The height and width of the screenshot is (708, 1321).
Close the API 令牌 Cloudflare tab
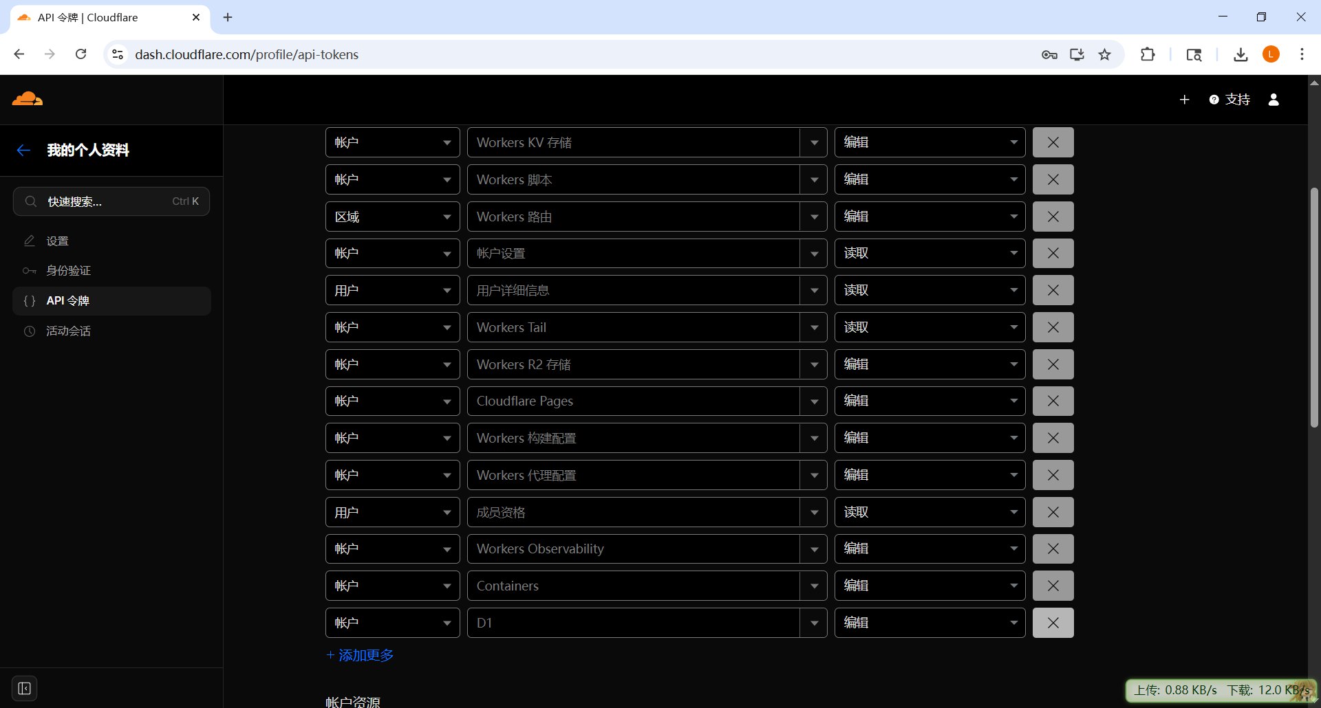(x=196, y=17)
